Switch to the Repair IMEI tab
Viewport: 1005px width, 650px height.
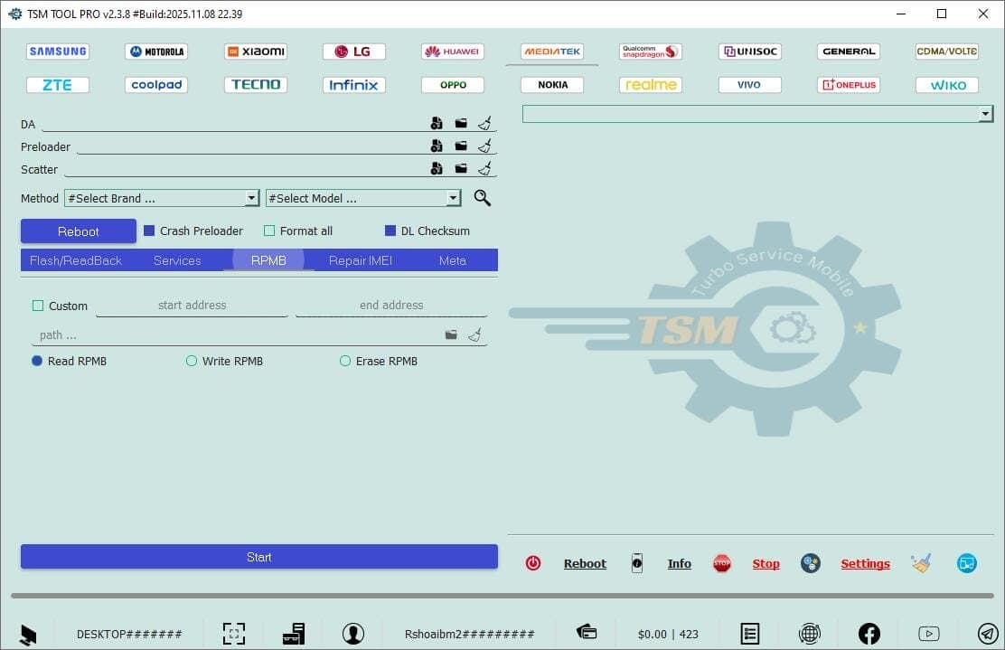(361, 260)
